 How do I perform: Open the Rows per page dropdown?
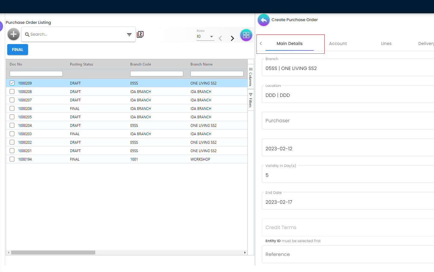[205, 37]
